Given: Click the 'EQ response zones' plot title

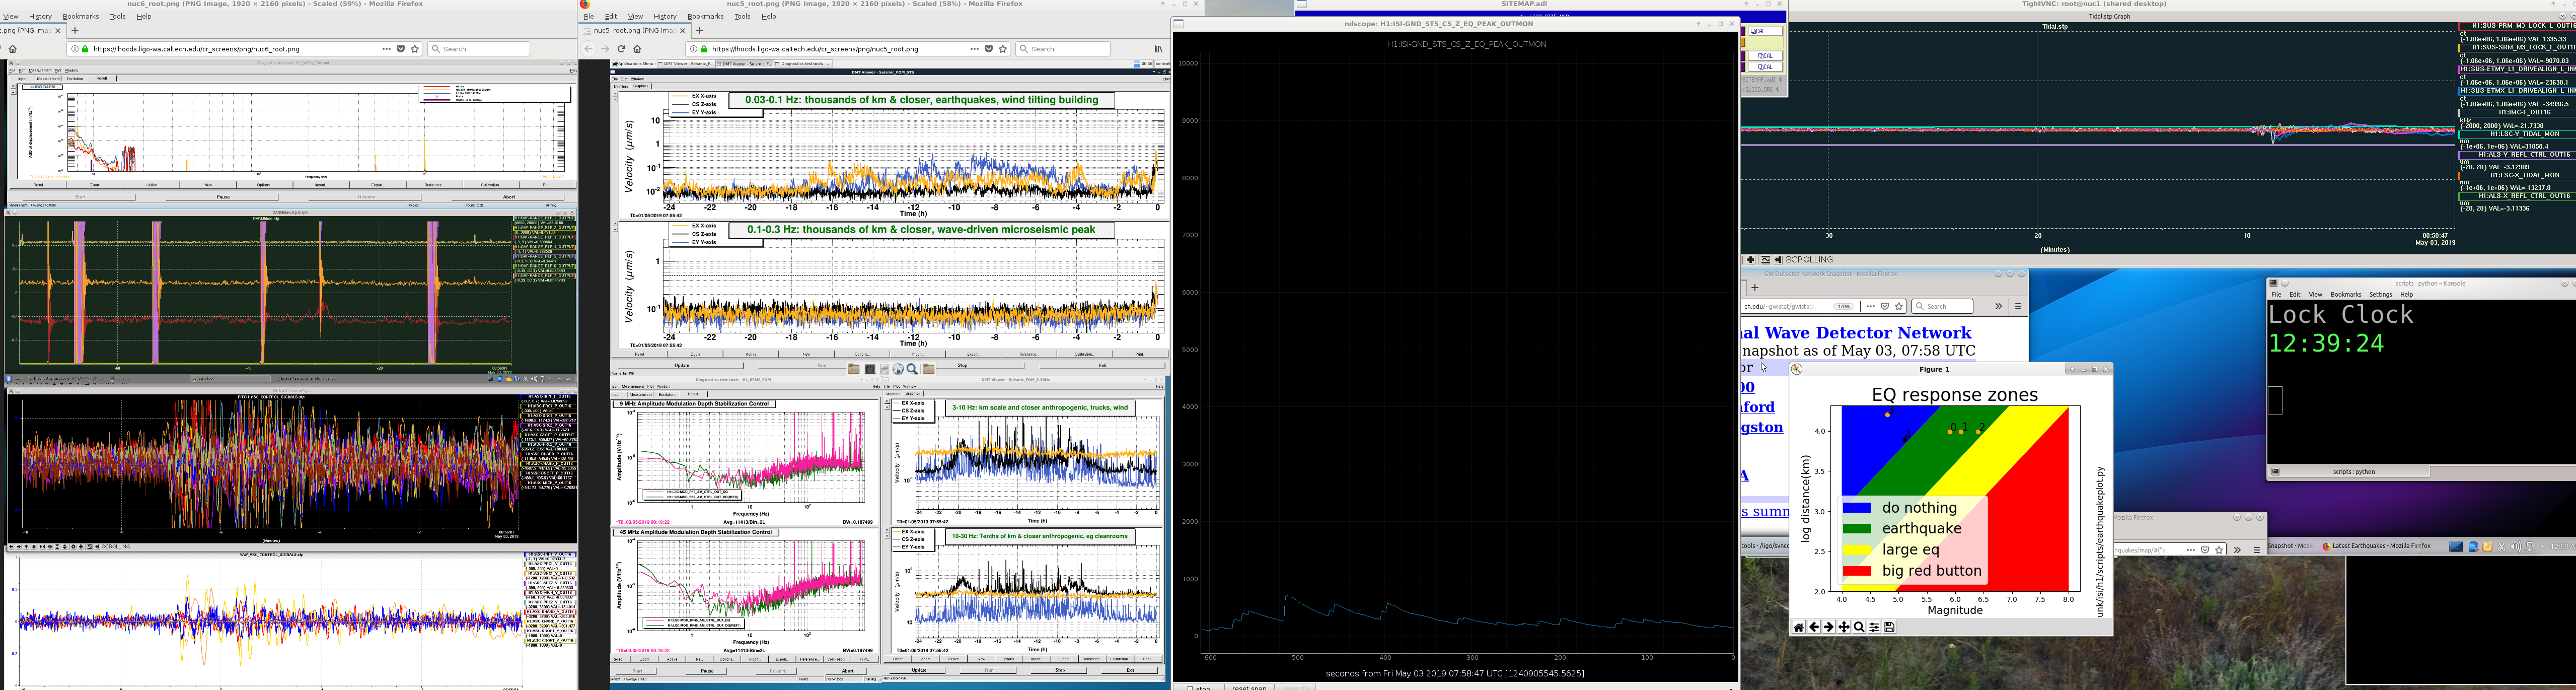Looking at the screenshot, I should [1954, 395].
